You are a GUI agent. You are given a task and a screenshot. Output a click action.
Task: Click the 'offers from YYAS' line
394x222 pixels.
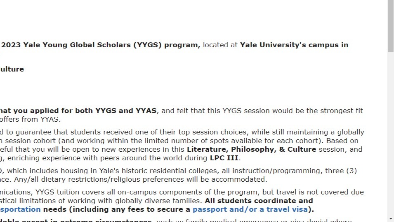[30, 119]
